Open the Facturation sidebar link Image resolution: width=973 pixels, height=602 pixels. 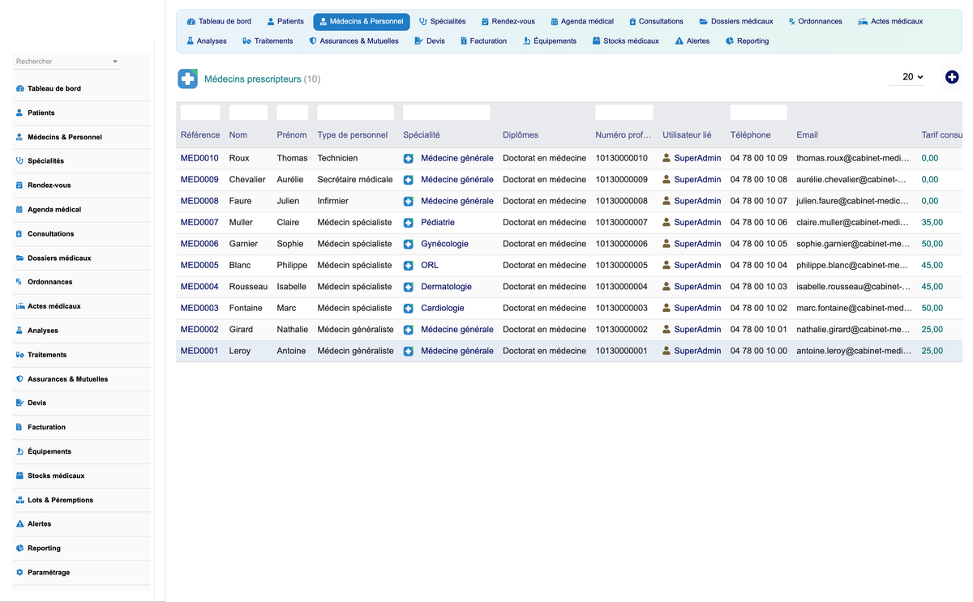click(x=46, y=427)
